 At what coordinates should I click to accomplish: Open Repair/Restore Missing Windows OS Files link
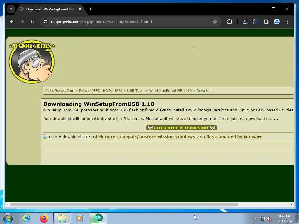coord(178,137)
